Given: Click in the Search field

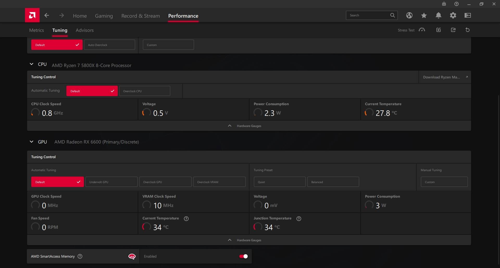Looking at the screenshot, I should [x=367, y=15].
